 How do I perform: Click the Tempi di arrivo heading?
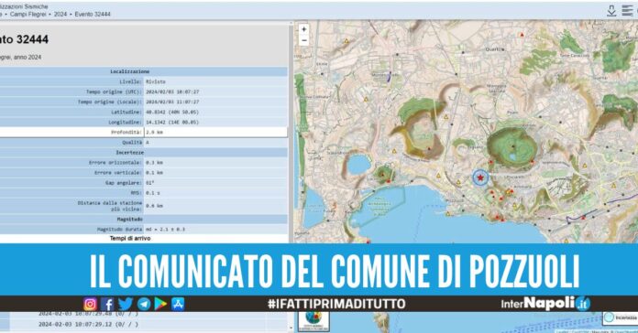point(130,239)
